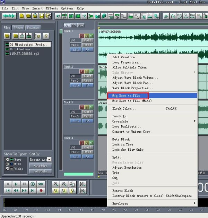Expand the Crossfade submenu

click(x=153, y=121)
